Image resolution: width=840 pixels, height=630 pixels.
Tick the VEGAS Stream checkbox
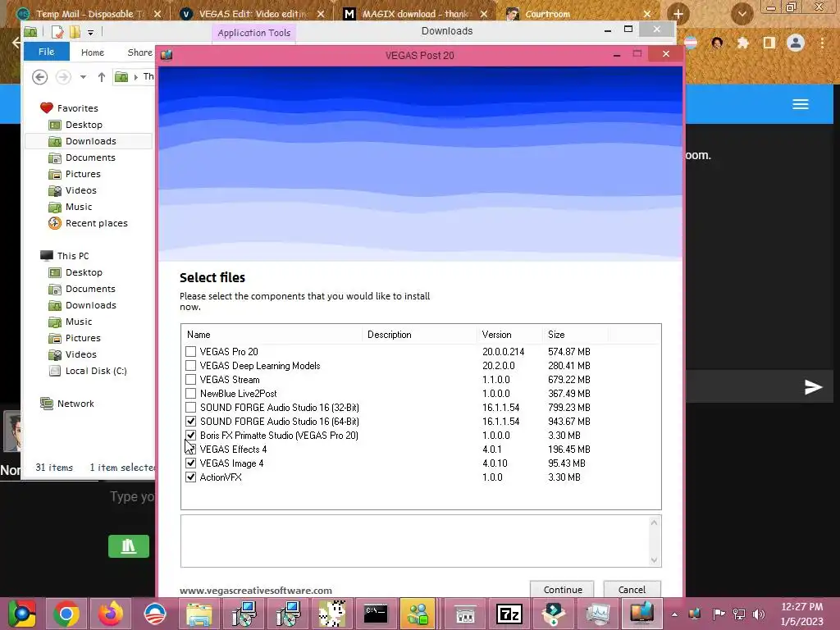[x=190, y=379]
